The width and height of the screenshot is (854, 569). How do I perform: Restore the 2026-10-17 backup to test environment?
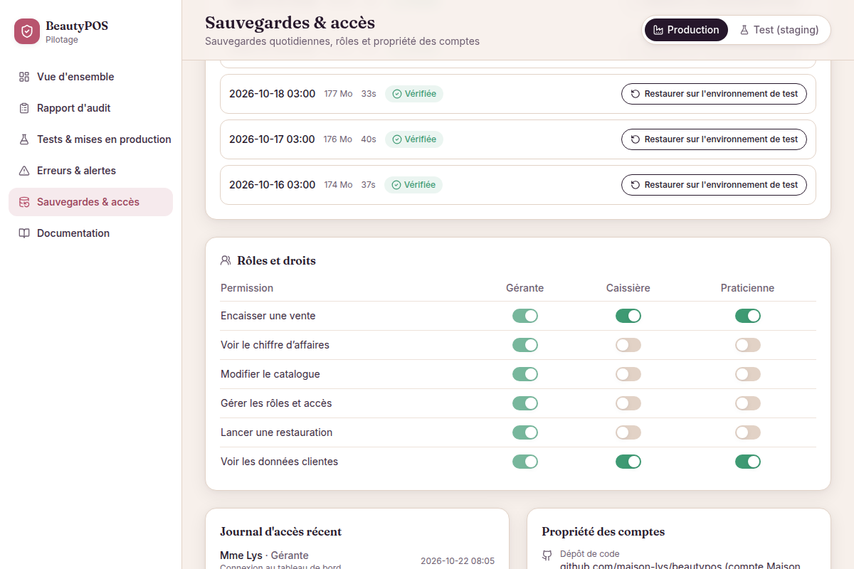coord(714,139)
